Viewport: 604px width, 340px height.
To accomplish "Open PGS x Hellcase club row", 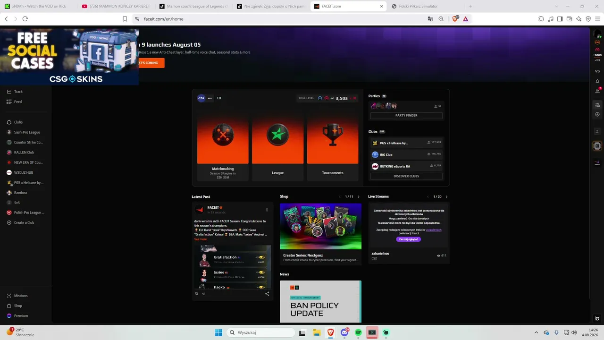I will point(406,143).
